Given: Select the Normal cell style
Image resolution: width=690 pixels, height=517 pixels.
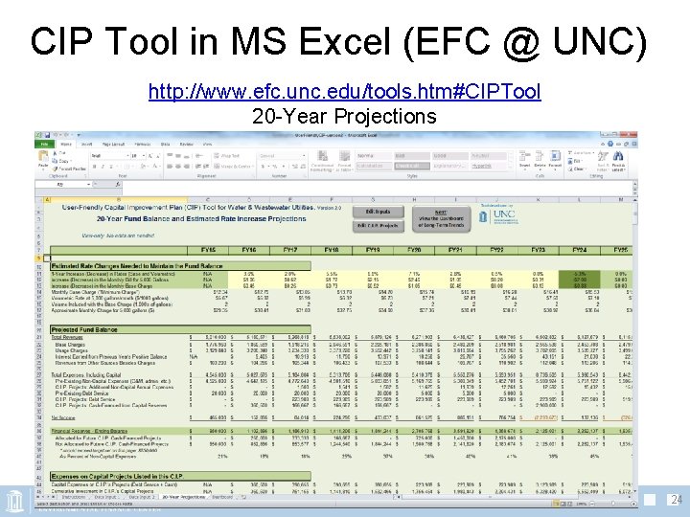Looking at the screenshot, I should coord(373,156).
